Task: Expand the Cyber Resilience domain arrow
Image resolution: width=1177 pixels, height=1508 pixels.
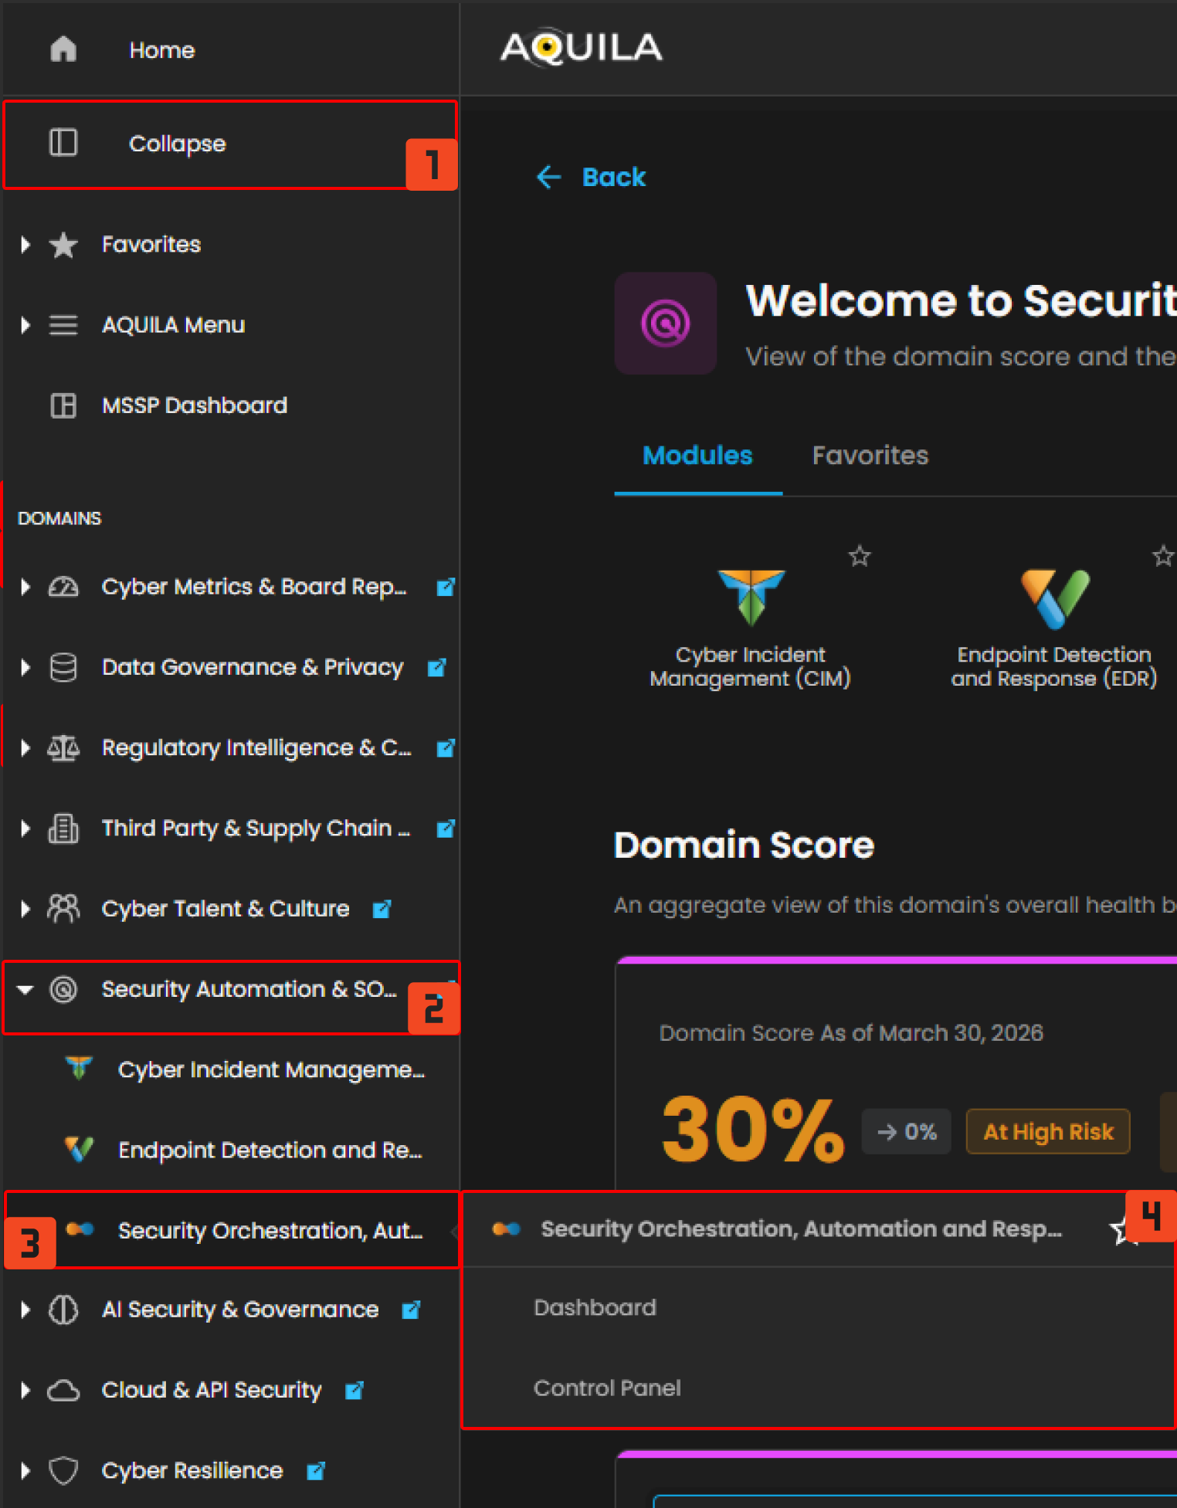Action: click(x=25, y=1471)
